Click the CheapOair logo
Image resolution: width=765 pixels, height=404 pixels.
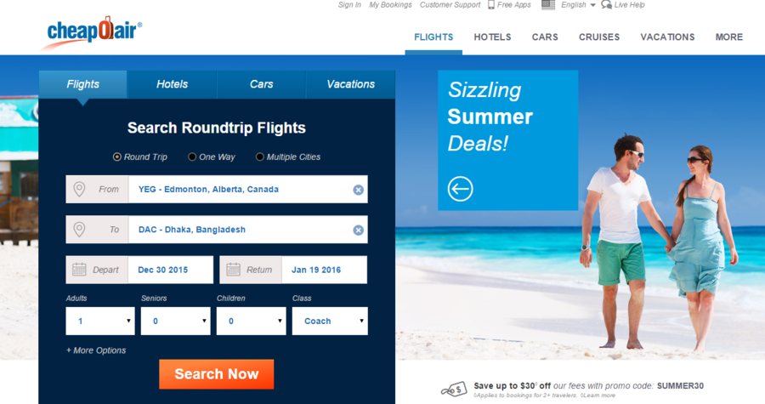[x=92, y=32]
